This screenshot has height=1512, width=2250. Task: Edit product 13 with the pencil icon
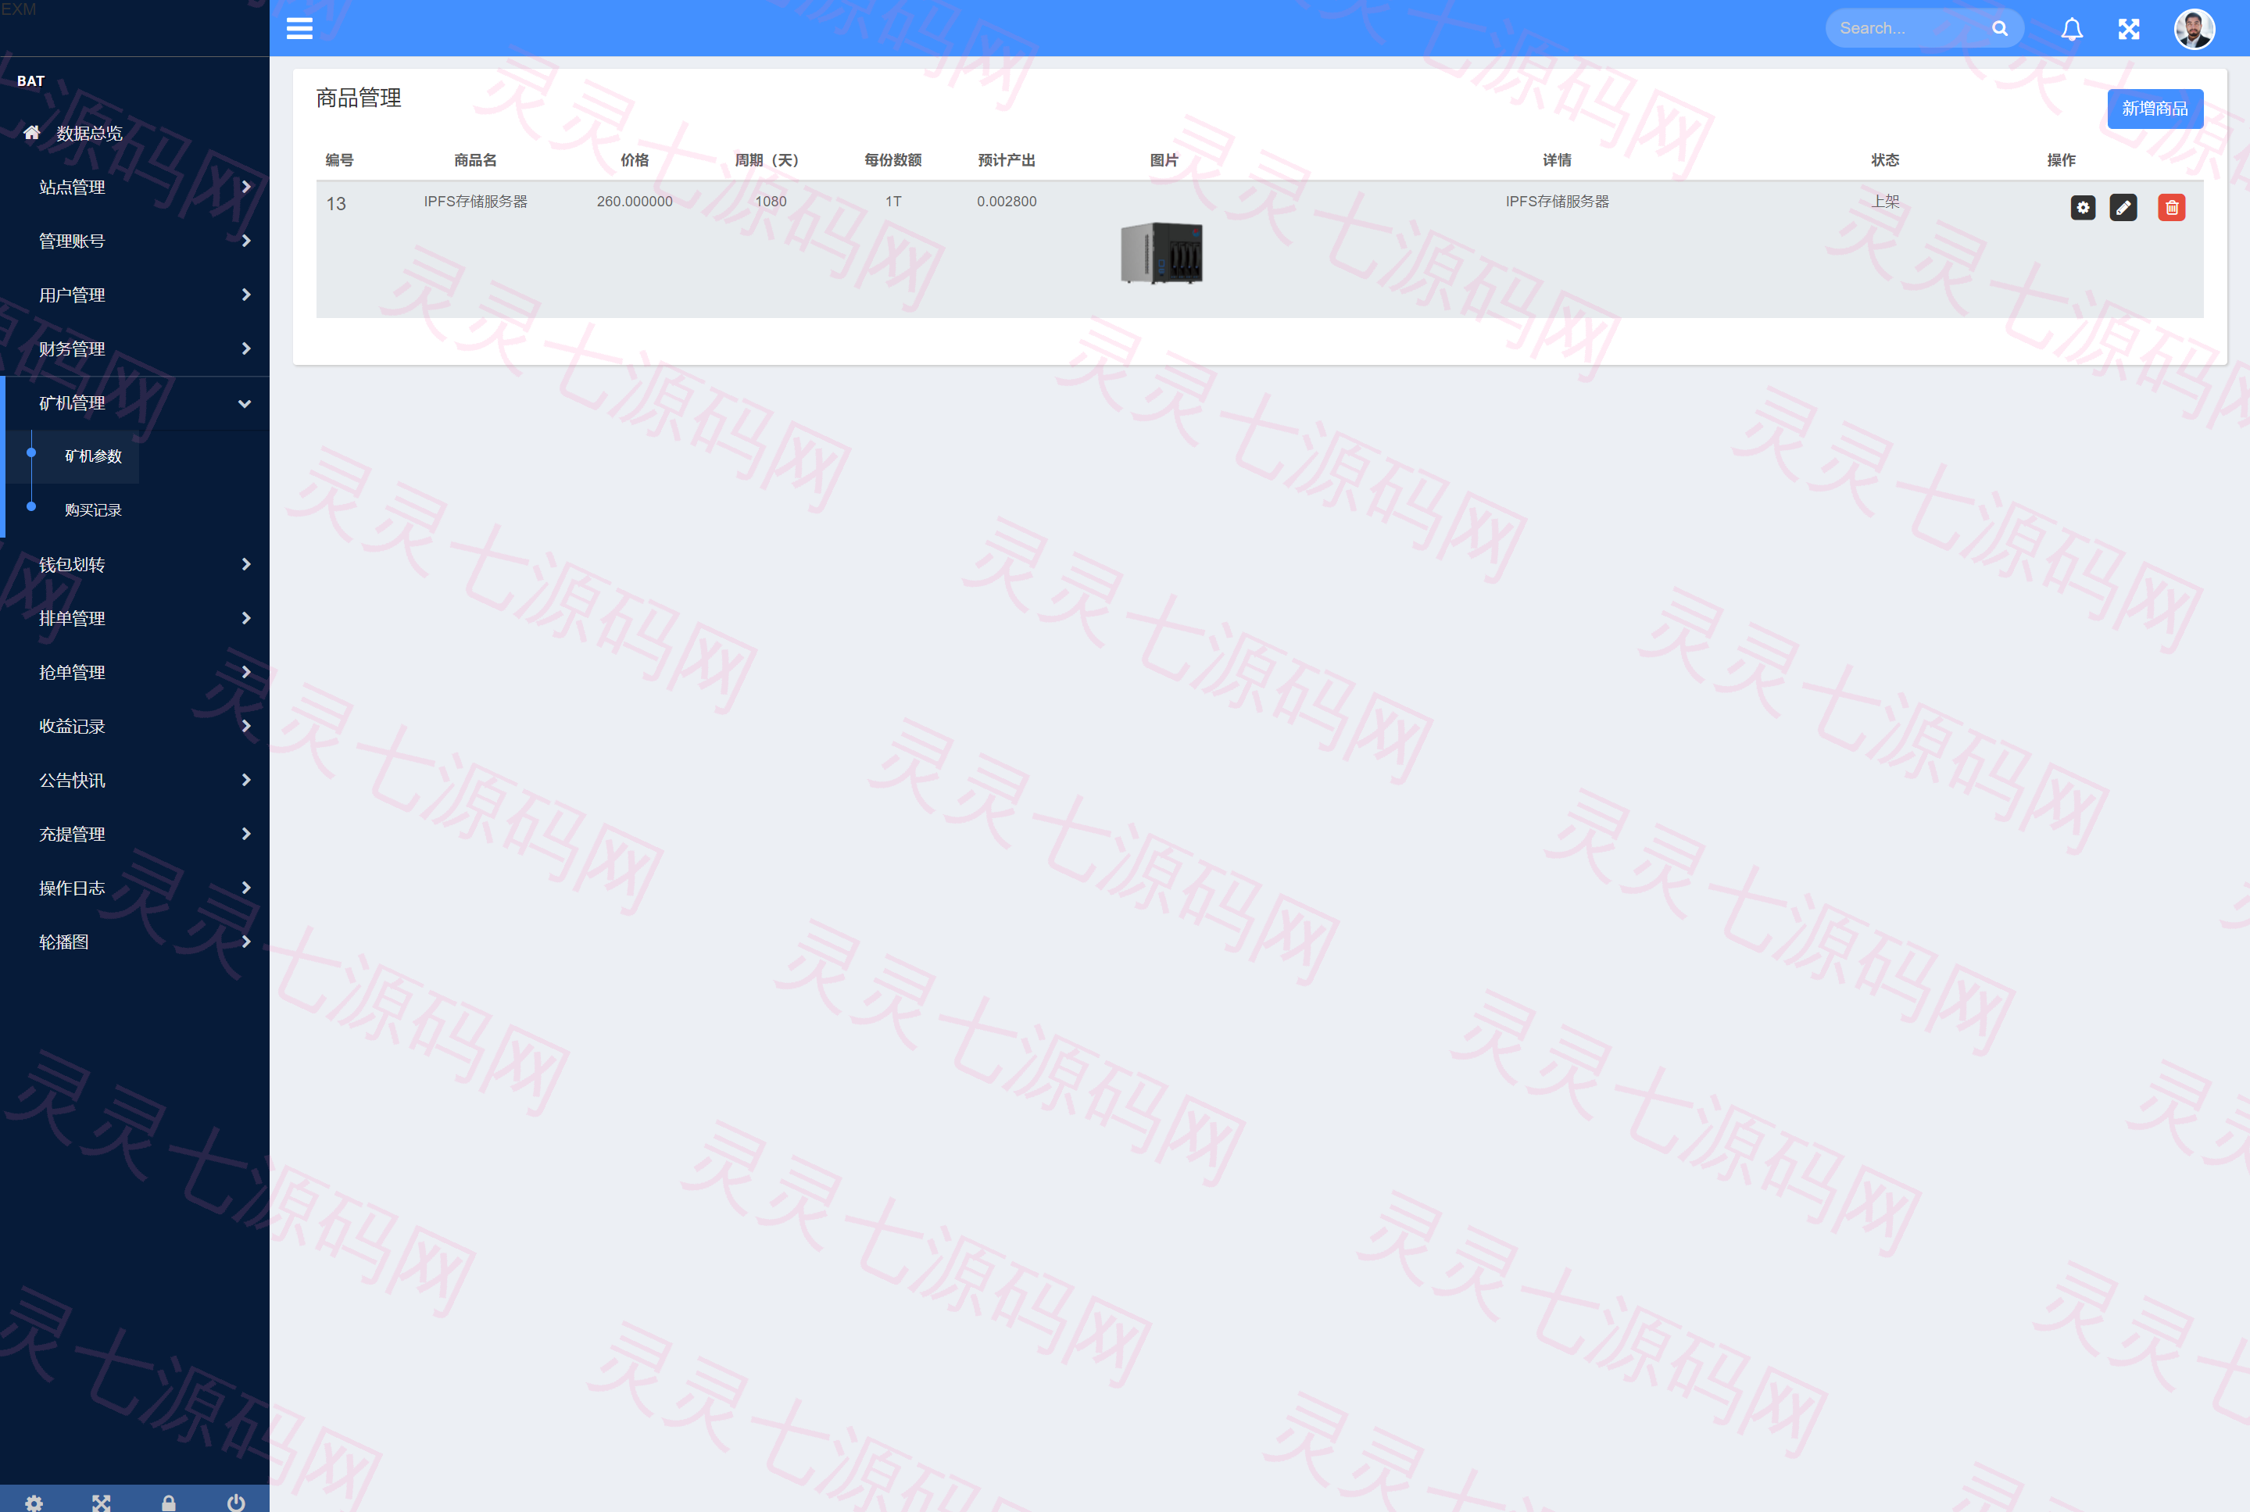click(2123, 207)
